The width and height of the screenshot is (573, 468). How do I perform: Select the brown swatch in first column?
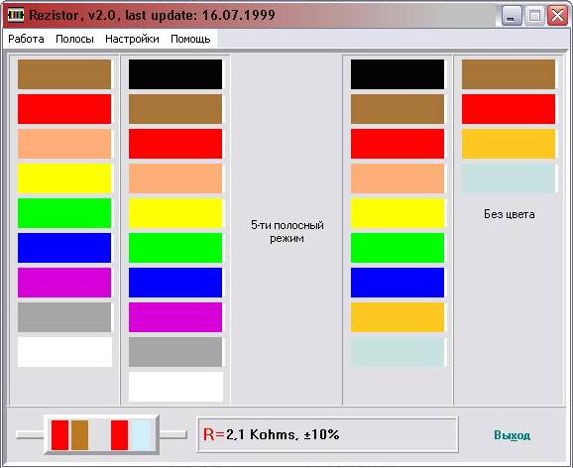64,74
